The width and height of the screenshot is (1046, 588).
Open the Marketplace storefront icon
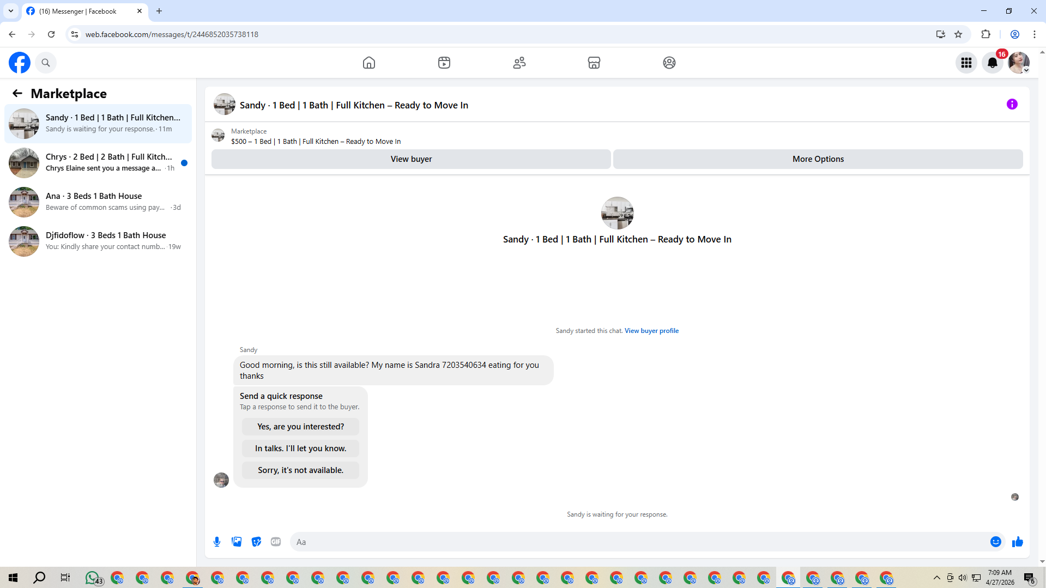[594, 63]
